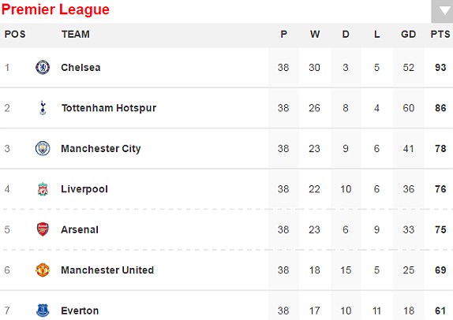The width and height of the screenshot is (453, 320).
Task: Click the Manchester City badge icon
Action: (43, 148)
